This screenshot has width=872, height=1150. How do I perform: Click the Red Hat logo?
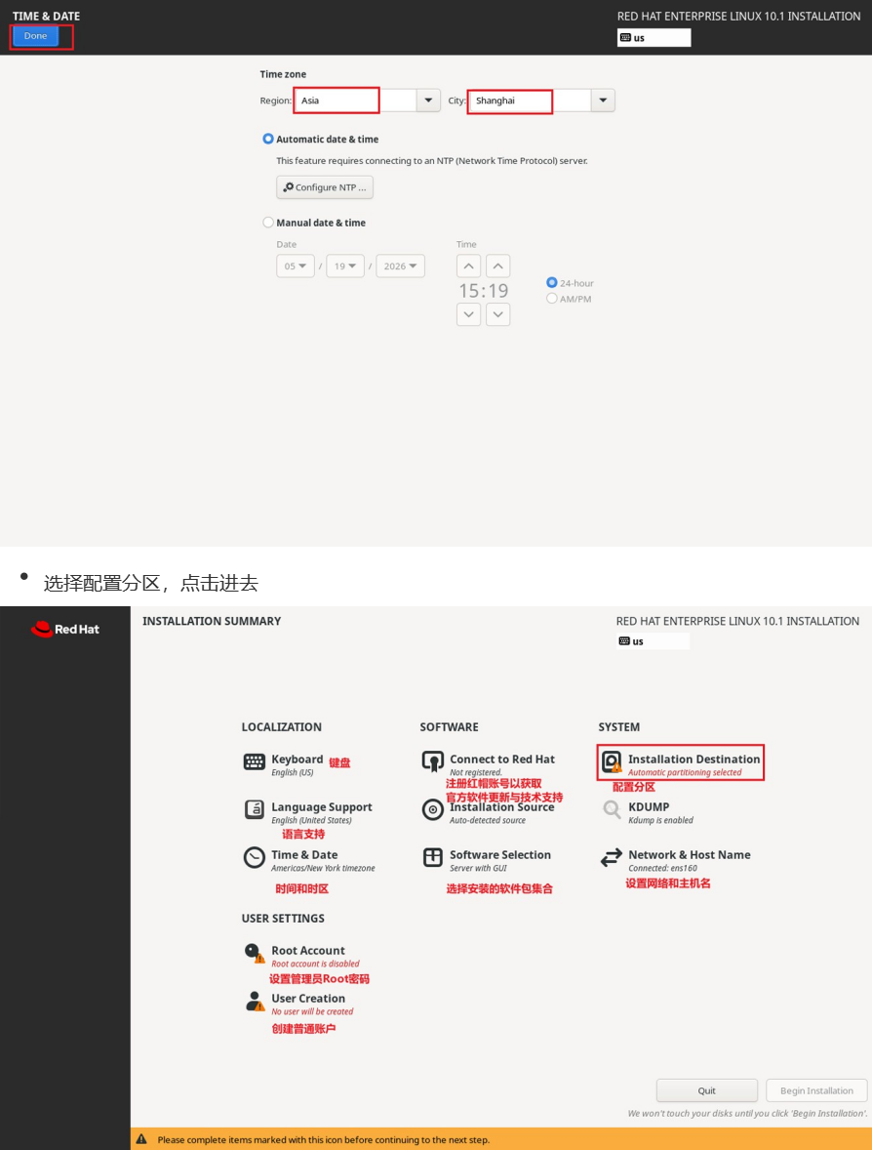(x=65, y=630)
